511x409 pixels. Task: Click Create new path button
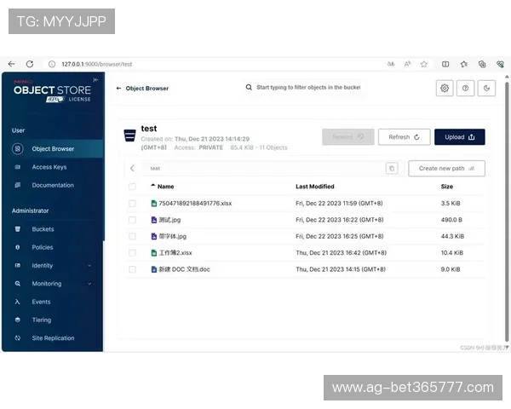446,169
